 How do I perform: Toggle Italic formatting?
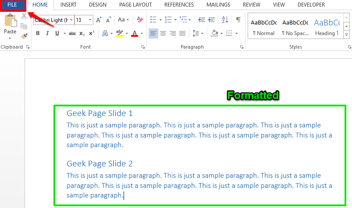click(47, 33)
